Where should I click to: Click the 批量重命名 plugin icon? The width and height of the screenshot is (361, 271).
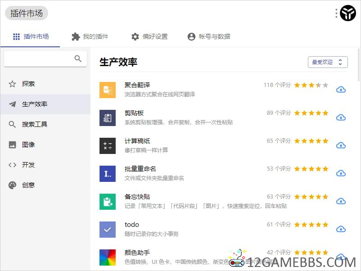tap(108, 173)
